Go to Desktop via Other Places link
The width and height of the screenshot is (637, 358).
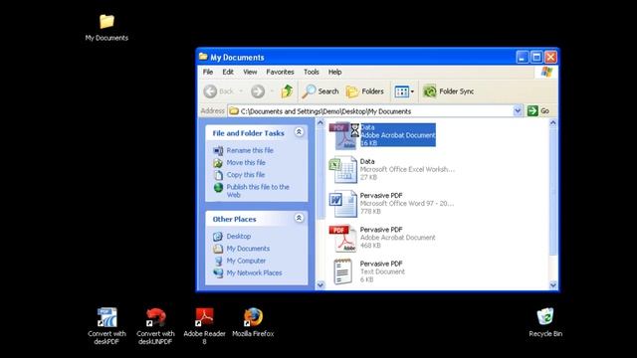[x=239, y=236]
